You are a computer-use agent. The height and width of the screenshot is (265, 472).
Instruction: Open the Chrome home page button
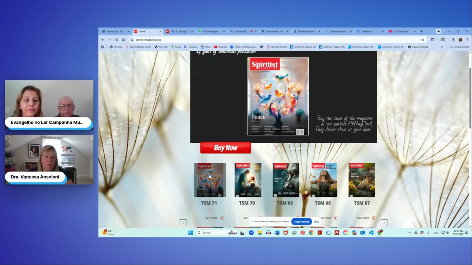(124, 40)
